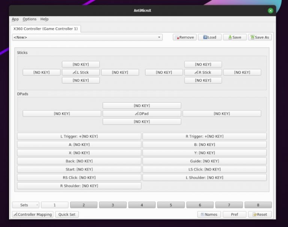Image resolution: width=288 pixels, height=227 pixels.
Task: Open the DPad settings button
Action: (x=142, y=113)
